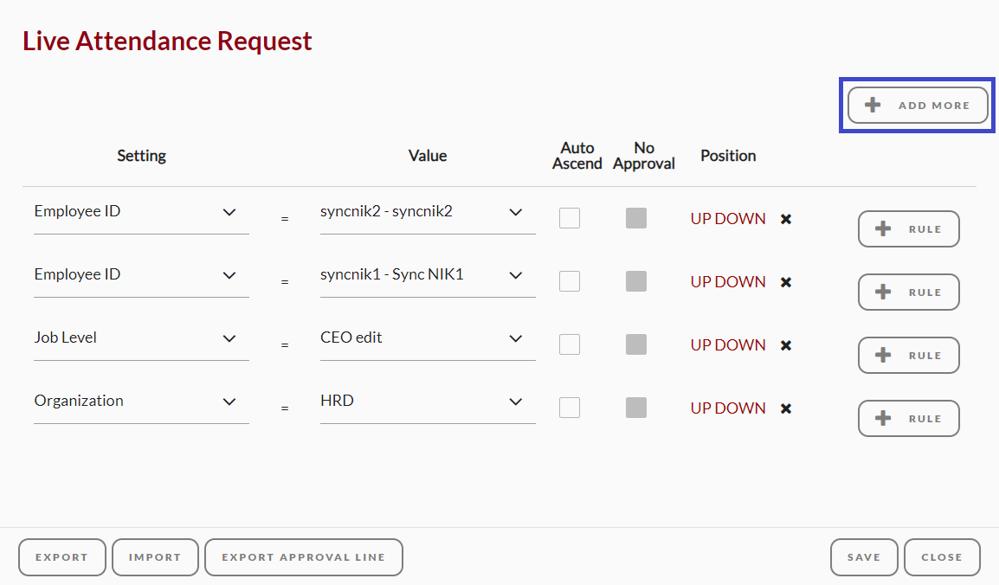Open the Job Level setting dropdown
Screen dimensions: 999x585
point(141,338)
